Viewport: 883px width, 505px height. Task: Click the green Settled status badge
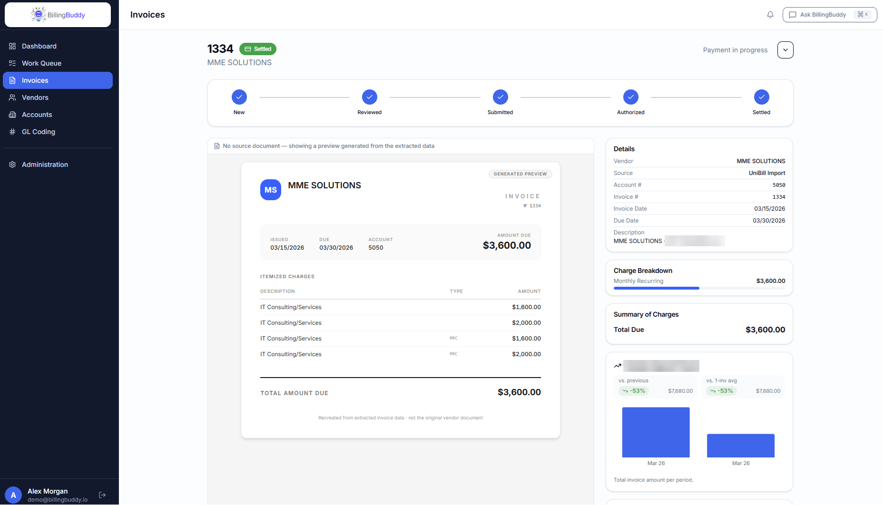(x=258, y=49)
